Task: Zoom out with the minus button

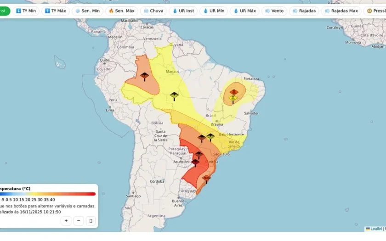Action: click(79, 221)
